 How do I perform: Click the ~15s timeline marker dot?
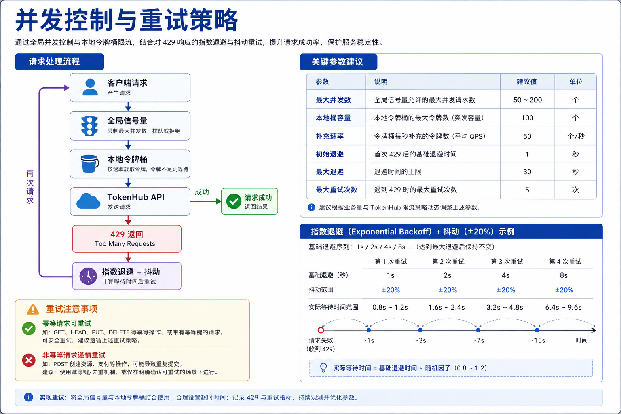pos(537,330)
